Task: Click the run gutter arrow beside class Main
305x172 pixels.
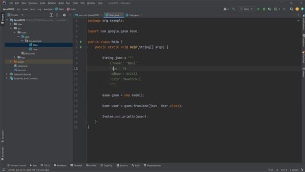Action: [x=81, y=42]
